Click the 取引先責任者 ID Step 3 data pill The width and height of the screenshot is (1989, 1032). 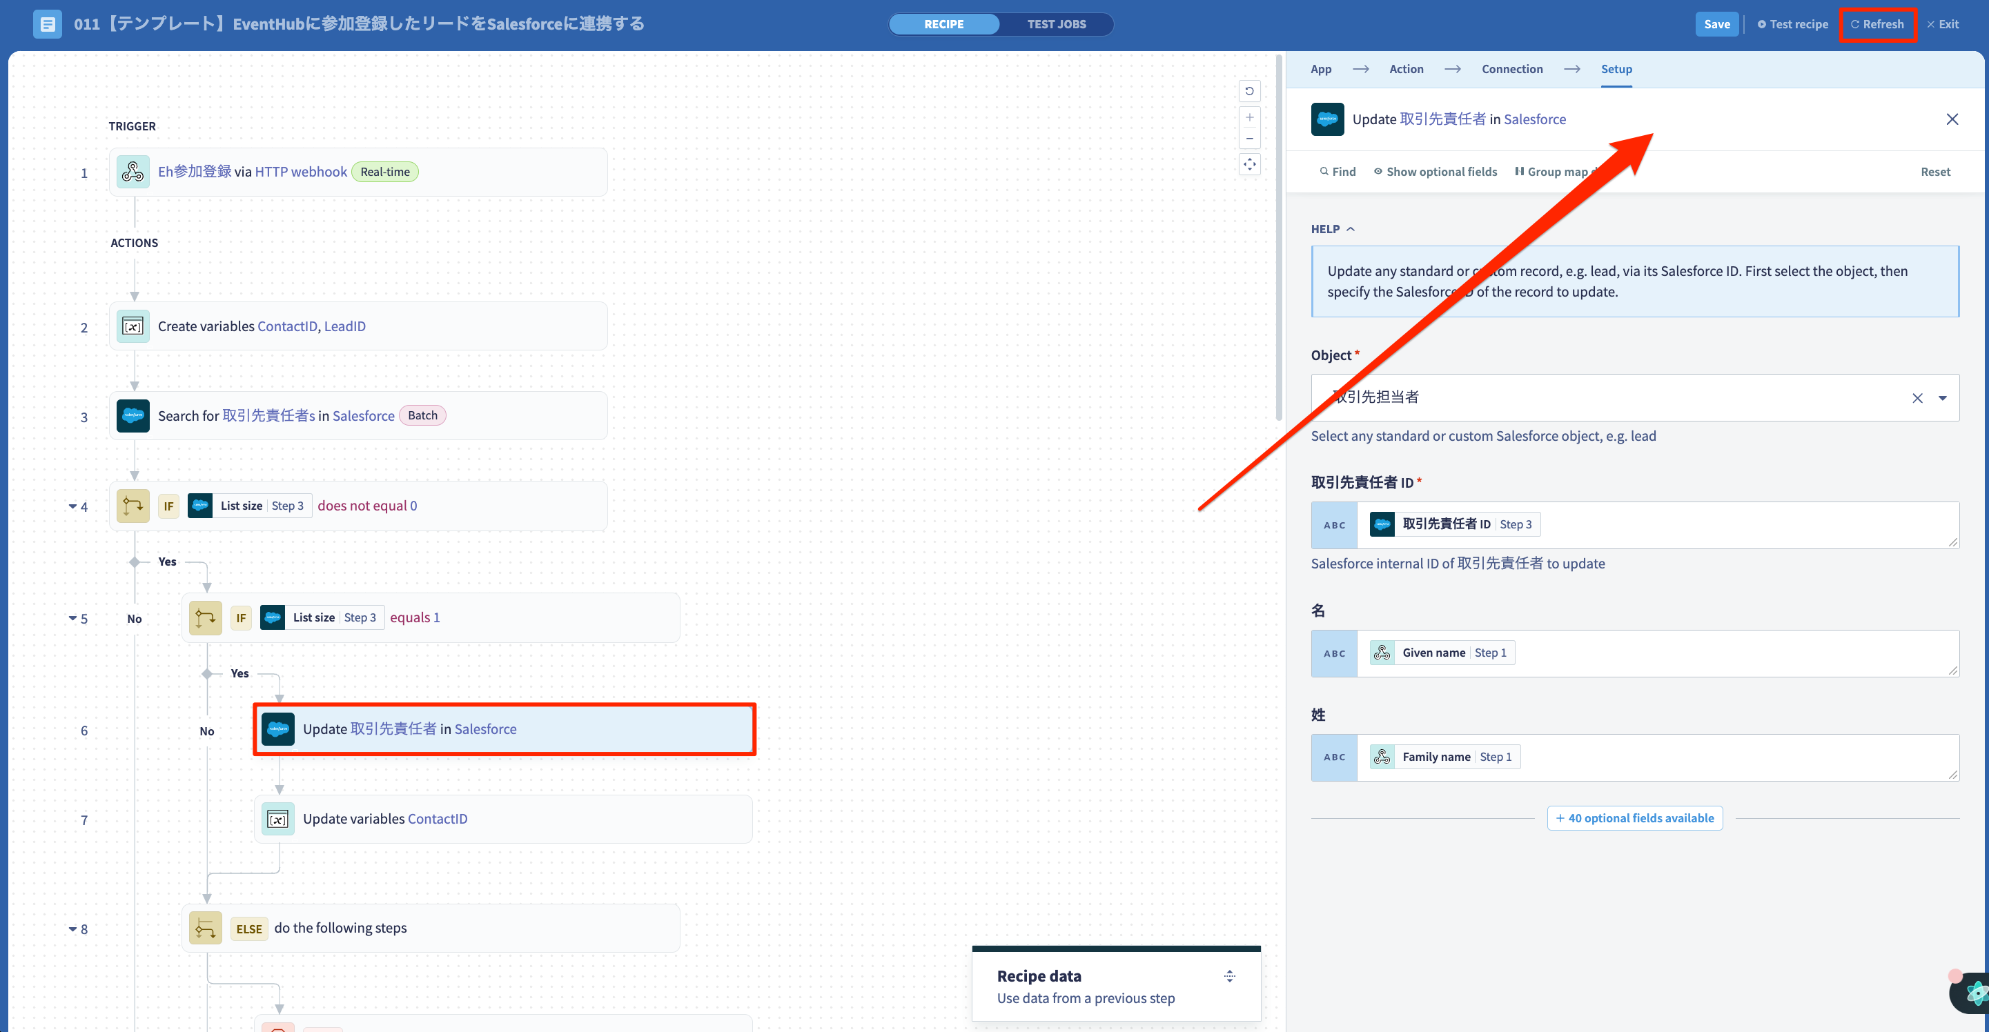(x=1453, y=524)
